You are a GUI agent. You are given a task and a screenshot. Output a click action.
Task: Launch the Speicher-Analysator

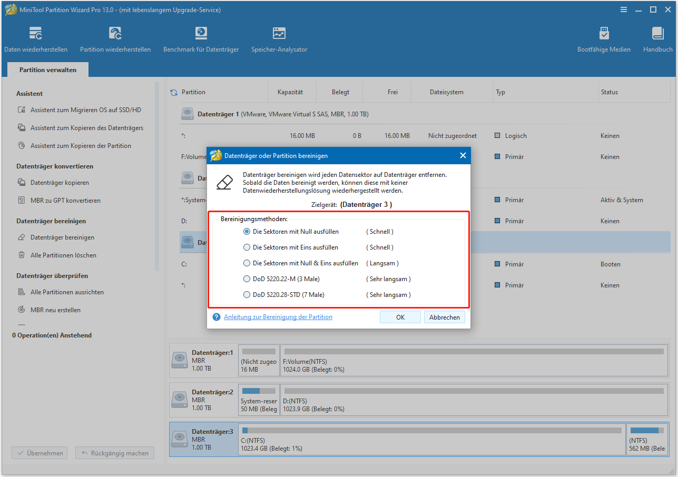point(279,38)
